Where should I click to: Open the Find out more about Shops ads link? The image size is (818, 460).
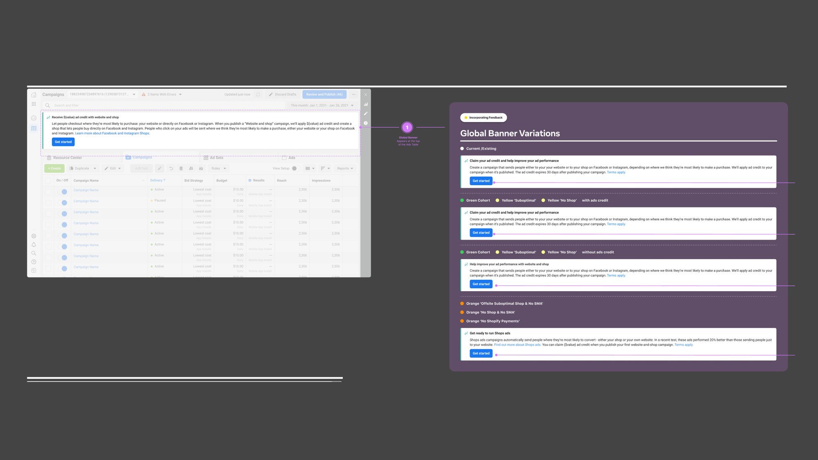(x=517, y=345)
